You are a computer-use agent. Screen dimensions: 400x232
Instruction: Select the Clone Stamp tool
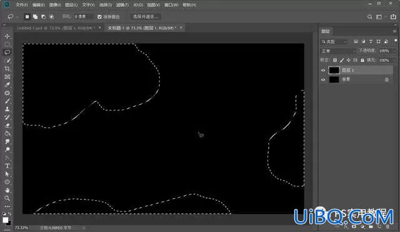point(7,109)
